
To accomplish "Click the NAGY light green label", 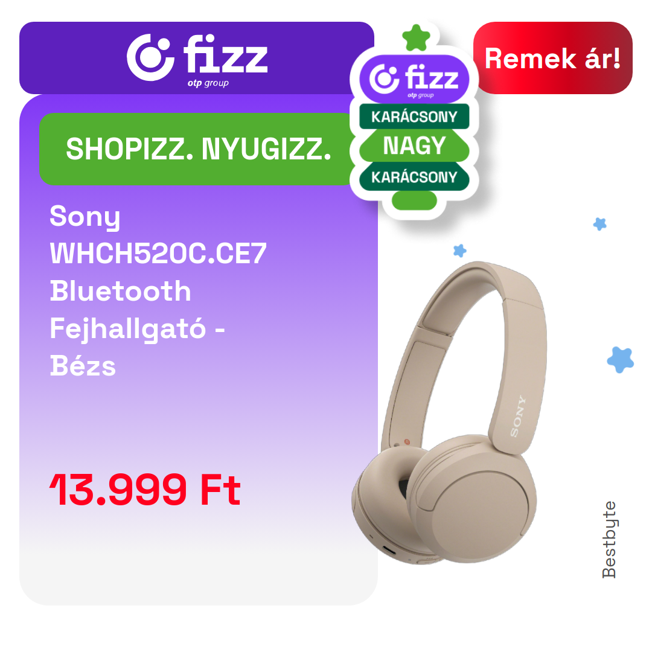I will [414, 145].
